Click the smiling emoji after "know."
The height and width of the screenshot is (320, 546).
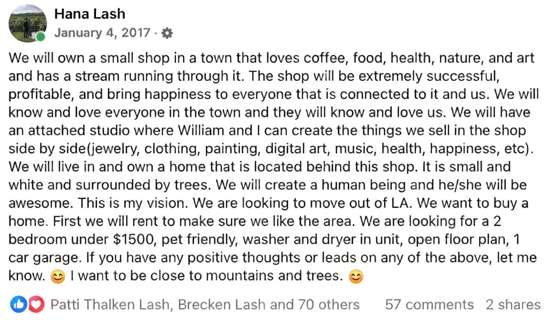coord(57,277)
